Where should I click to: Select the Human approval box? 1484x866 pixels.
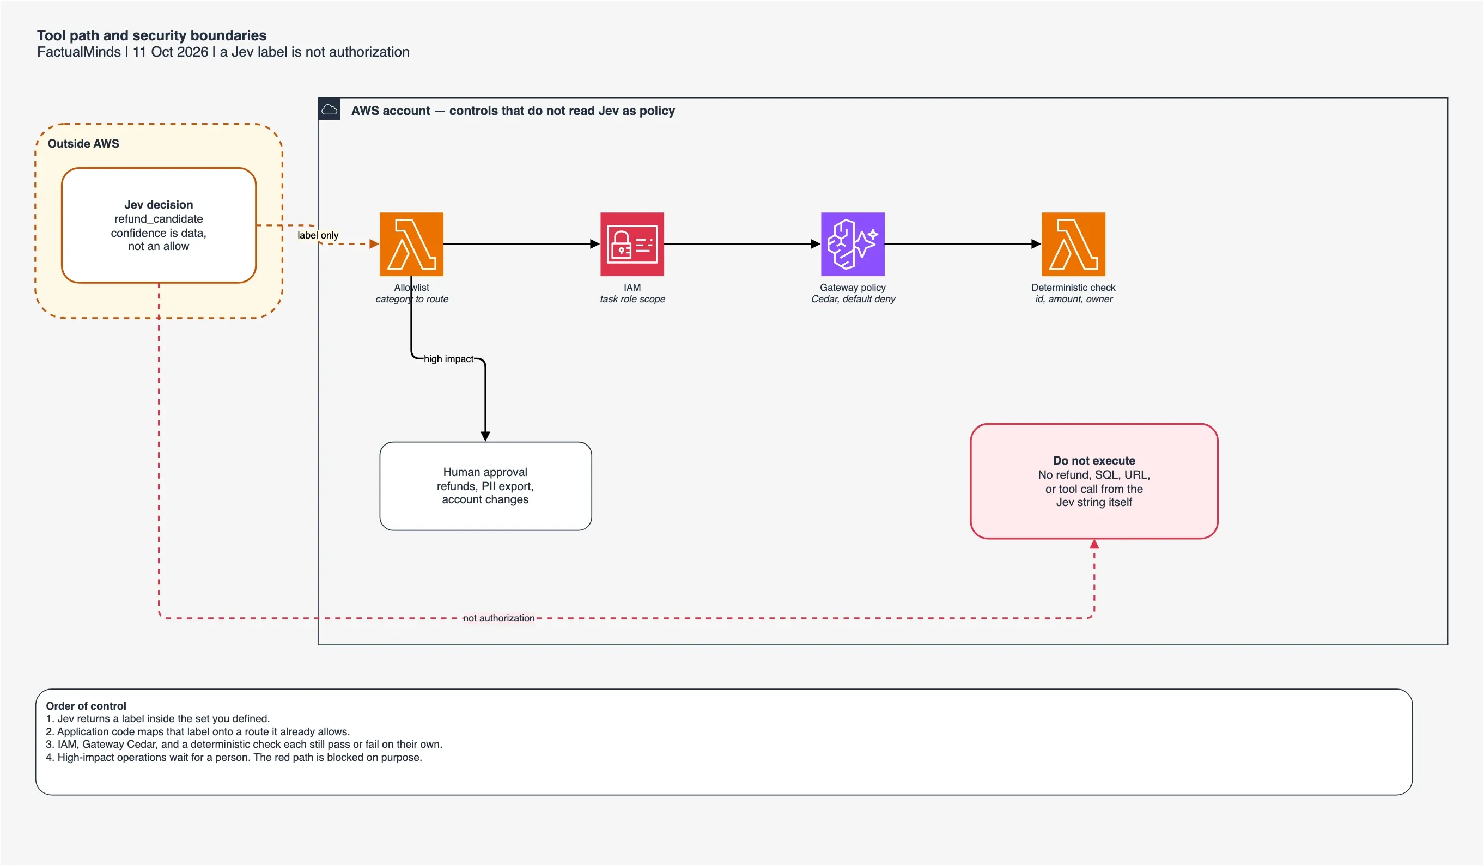coord(485,486)
